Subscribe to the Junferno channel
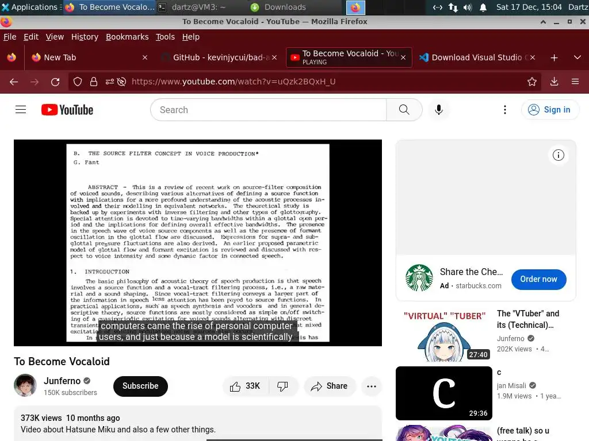Screen dimensions: 589x441 coord(140,386)
